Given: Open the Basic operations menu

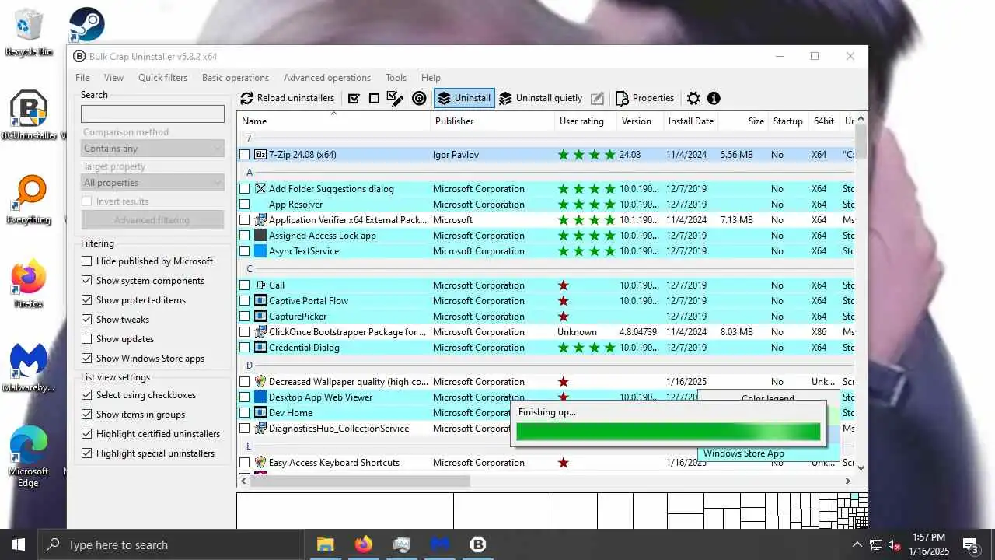Looking at the screenshot, I should (x=236, y=78).
